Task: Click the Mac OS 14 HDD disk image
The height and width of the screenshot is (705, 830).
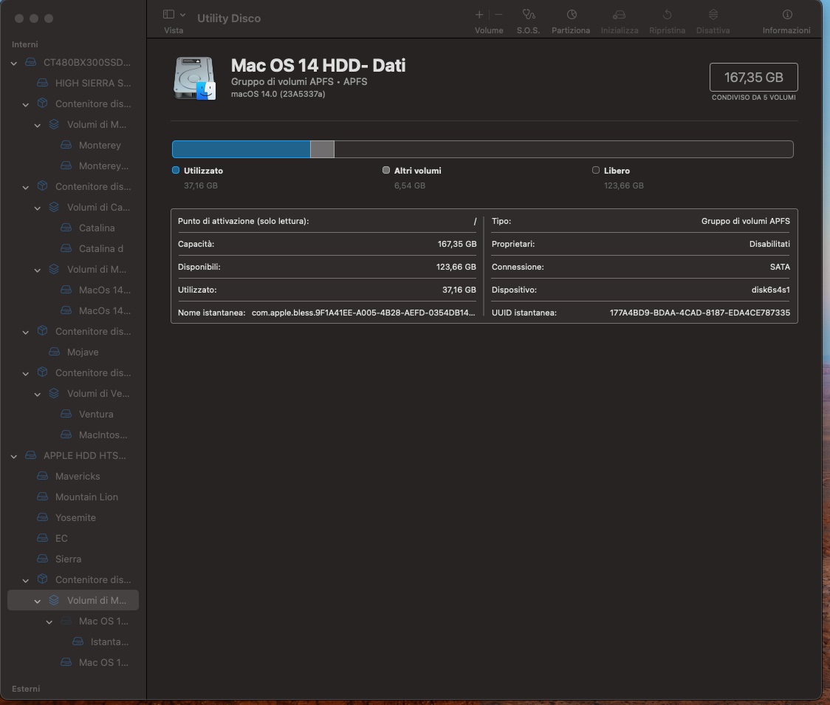Action: 194,78
